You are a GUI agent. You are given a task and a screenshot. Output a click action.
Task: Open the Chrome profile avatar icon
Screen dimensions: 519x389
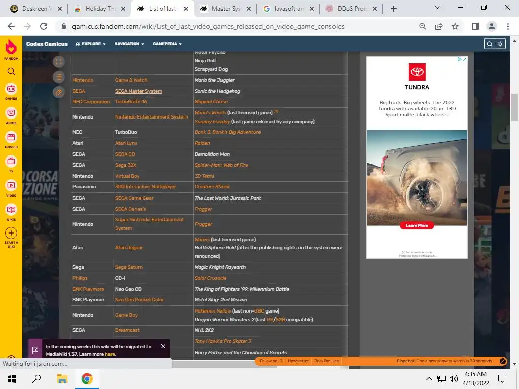coord(492,26)
